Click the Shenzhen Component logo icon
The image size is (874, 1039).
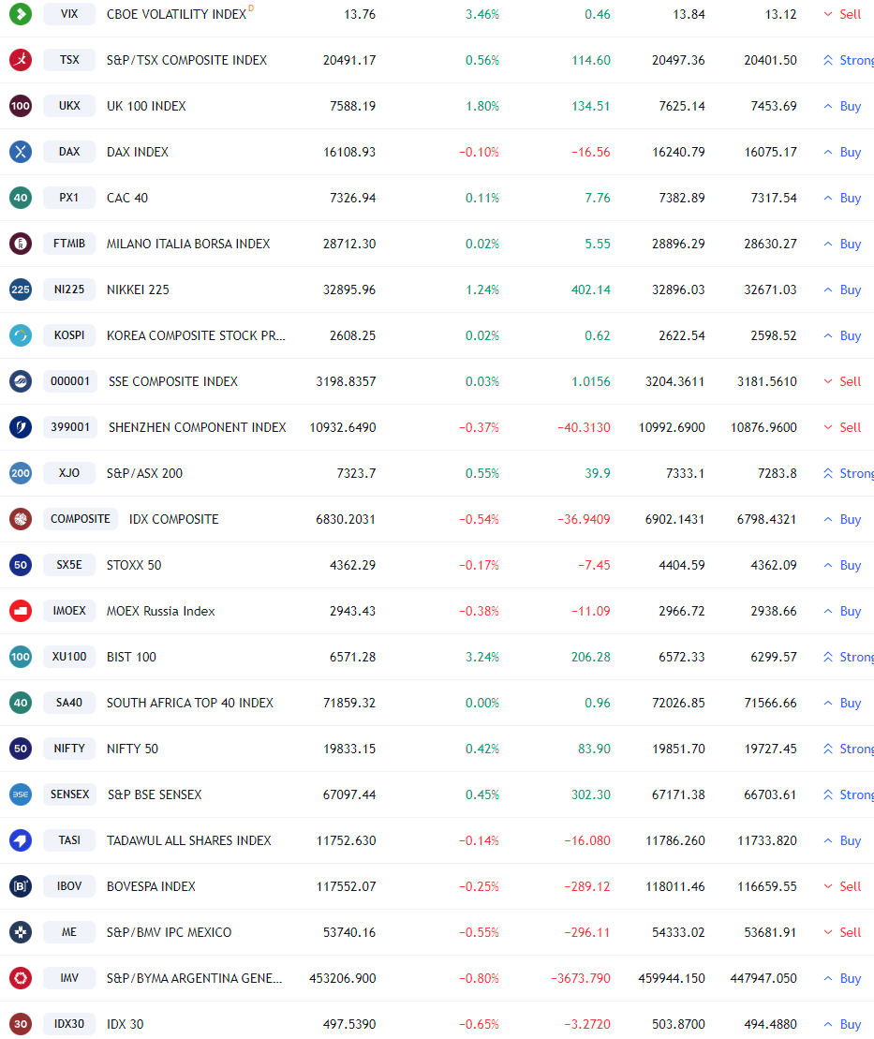pos(21,427)
